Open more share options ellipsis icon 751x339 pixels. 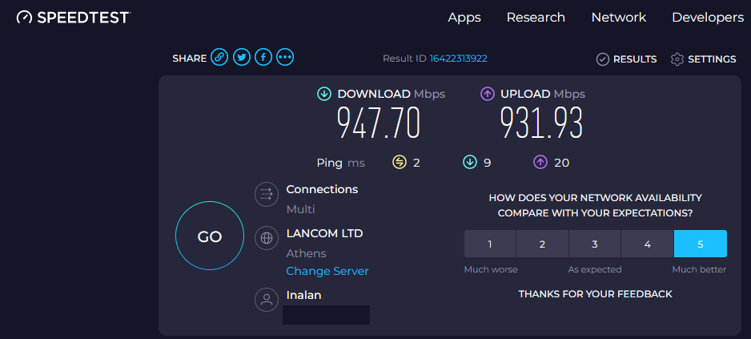pos(286,58)
